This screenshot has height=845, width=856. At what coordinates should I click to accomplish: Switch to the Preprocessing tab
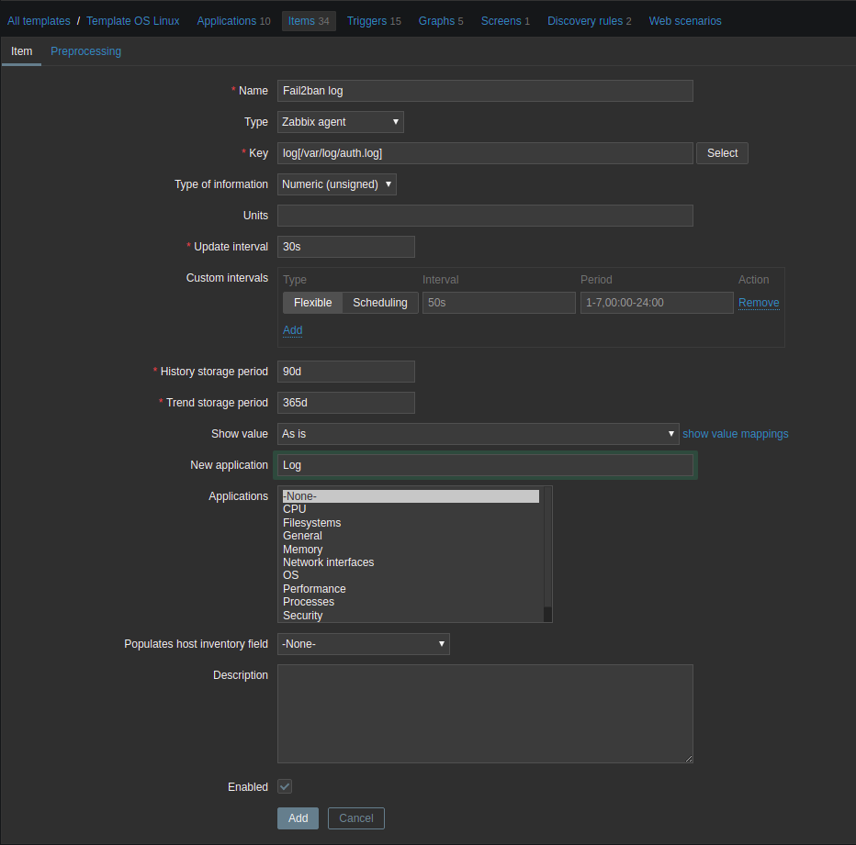point(85,51)
